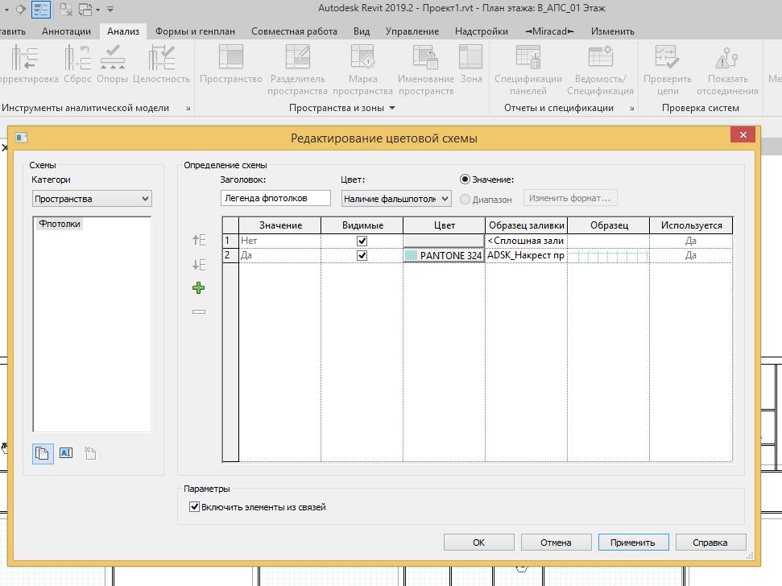This screenshot has width=782, height=586.
Task: Click the empty color cell for row Нет
Action: pyautogui.click(x=444, y=241)
